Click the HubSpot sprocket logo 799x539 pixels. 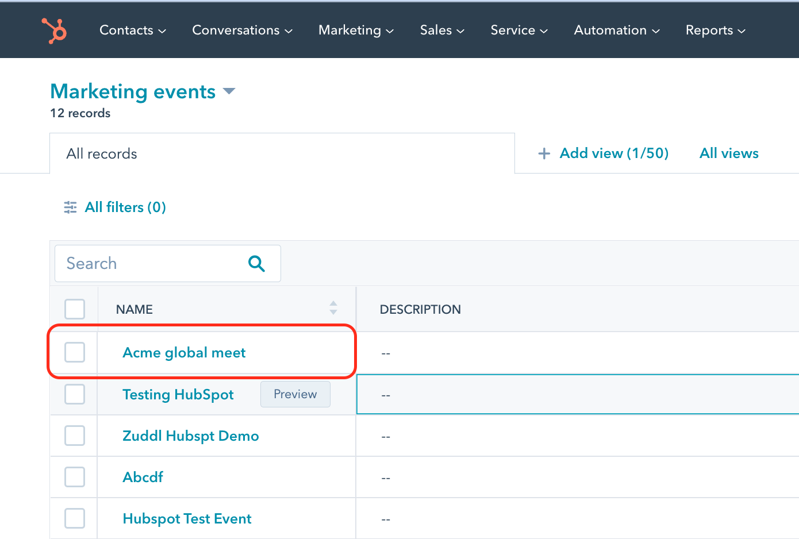(55, 30)
